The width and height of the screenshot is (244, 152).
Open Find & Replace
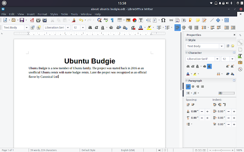click(100, 20)
